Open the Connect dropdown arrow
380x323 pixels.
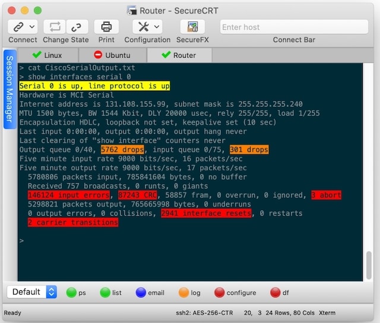(x=32, y=27)
